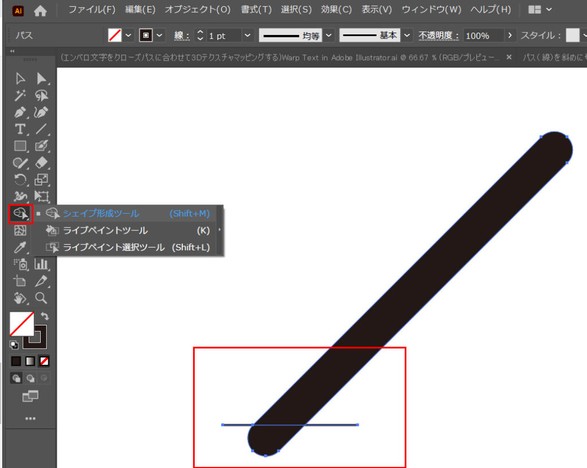Image resolution: width=587 pixels, height=468 pixels.
Task: Collapse the toolbar with double-arrow
Action: 13,51
